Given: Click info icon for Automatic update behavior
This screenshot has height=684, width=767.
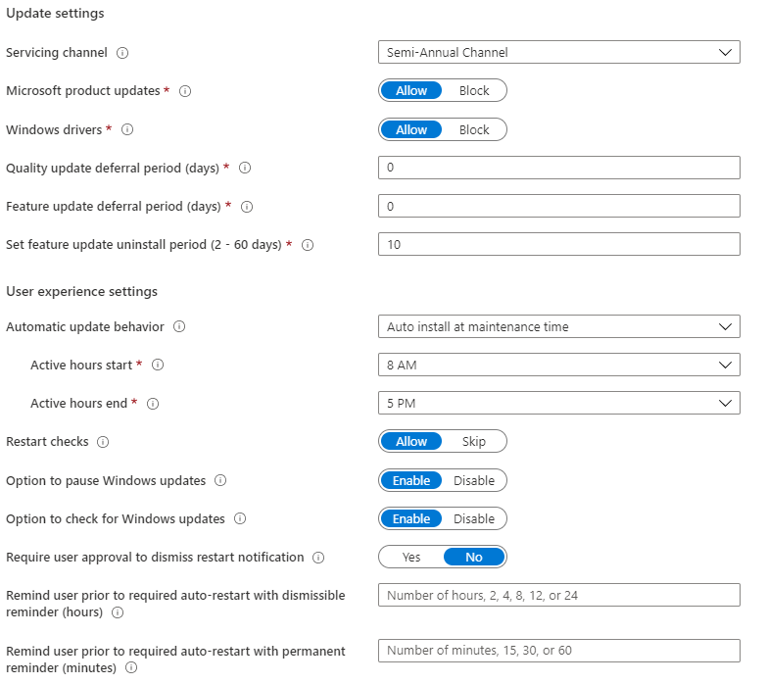Looking at the screenshot, I should 179,326.
